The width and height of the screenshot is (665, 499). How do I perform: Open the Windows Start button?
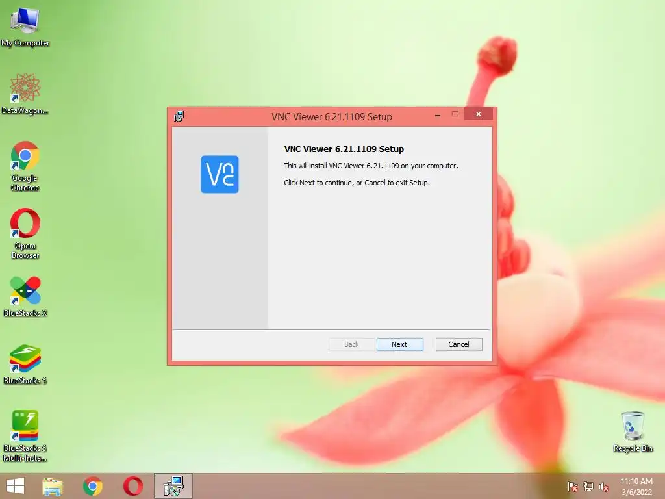pyautogui.click(x=16, y=486)
